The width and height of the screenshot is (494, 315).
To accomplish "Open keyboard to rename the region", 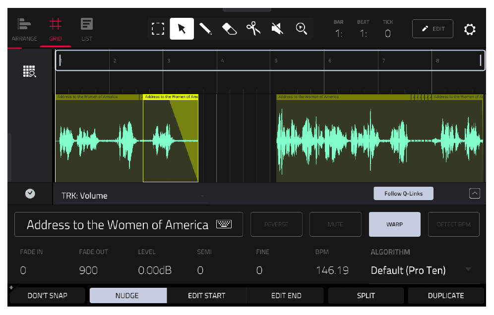I will [224, 224].
